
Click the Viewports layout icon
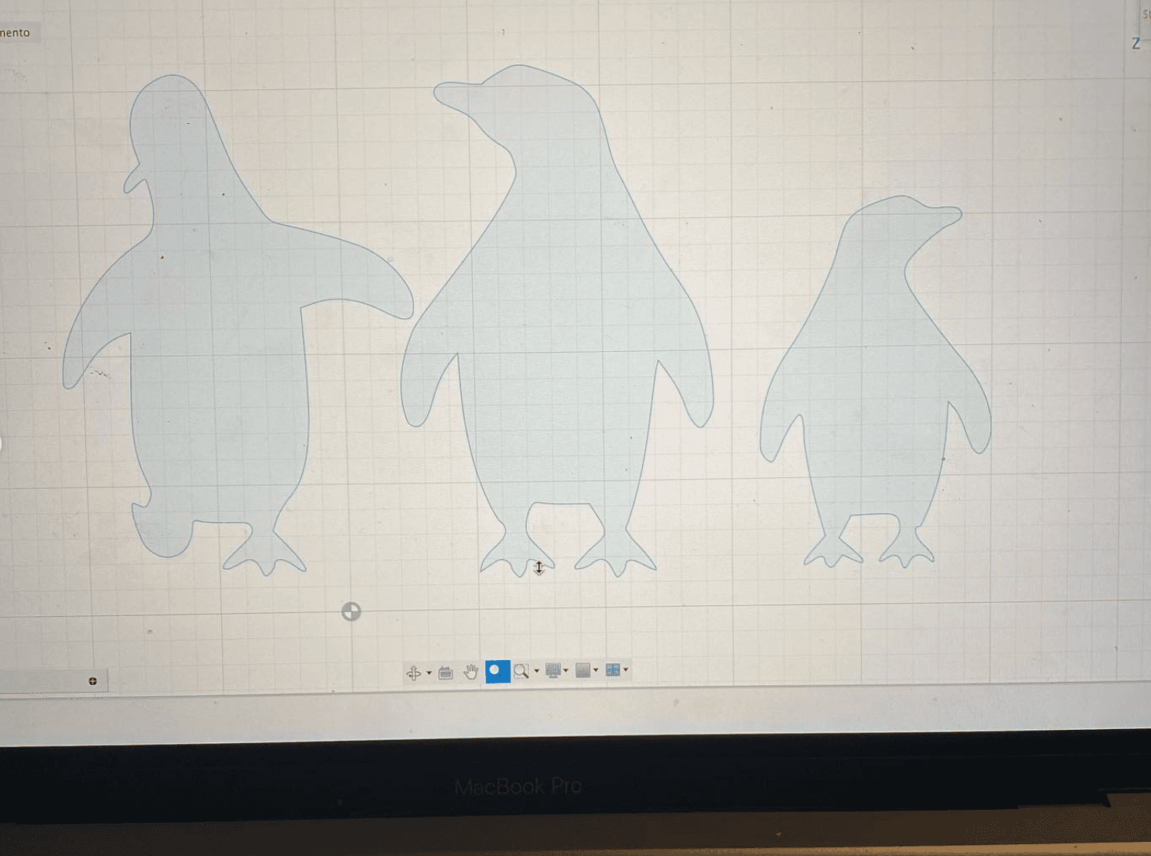tap(613, 669)
